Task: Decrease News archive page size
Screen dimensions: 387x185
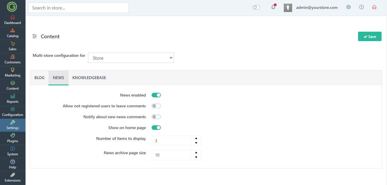Action: (196, 157)
